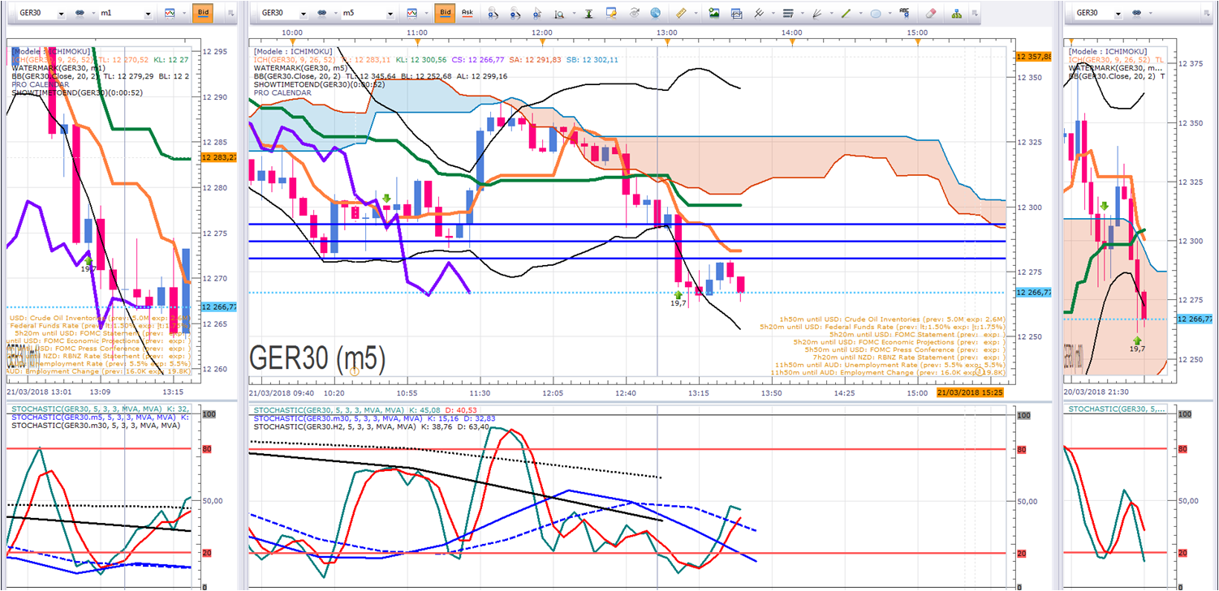Click the 'BB(GER30.Close, 20, 2)' label in the middle chart
This screenshot has height=591, width=1219.
[299, 76]
